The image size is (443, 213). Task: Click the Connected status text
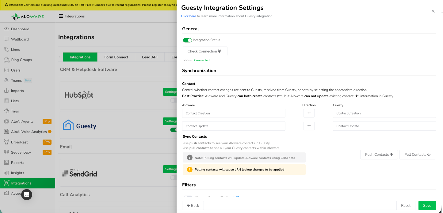click(202, 60)
